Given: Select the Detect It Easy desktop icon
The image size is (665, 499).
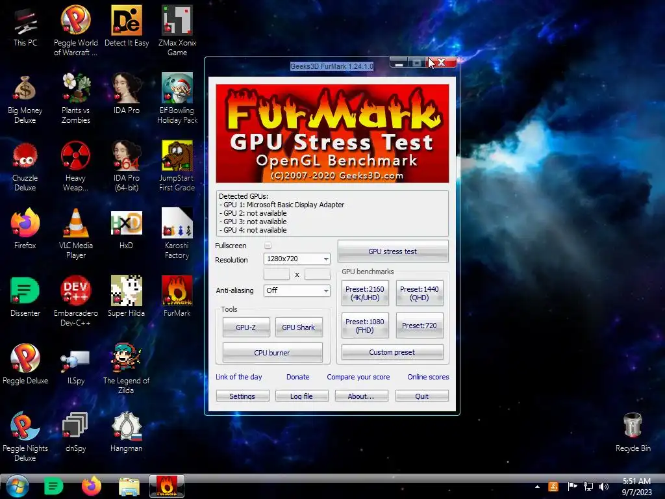Looking at the screenshot, I should 127,26.
